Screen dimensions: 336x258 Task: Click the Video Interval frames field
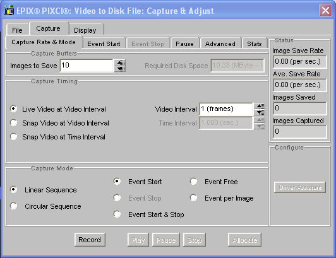pos(226,109)
